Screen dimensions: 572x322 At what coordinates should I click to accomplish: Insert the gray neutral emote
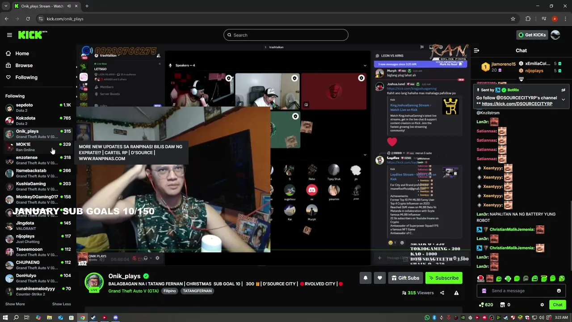(526, 279)
